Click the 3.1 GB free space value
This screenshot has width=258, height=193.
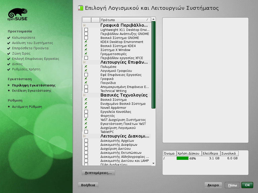point(214,158)
